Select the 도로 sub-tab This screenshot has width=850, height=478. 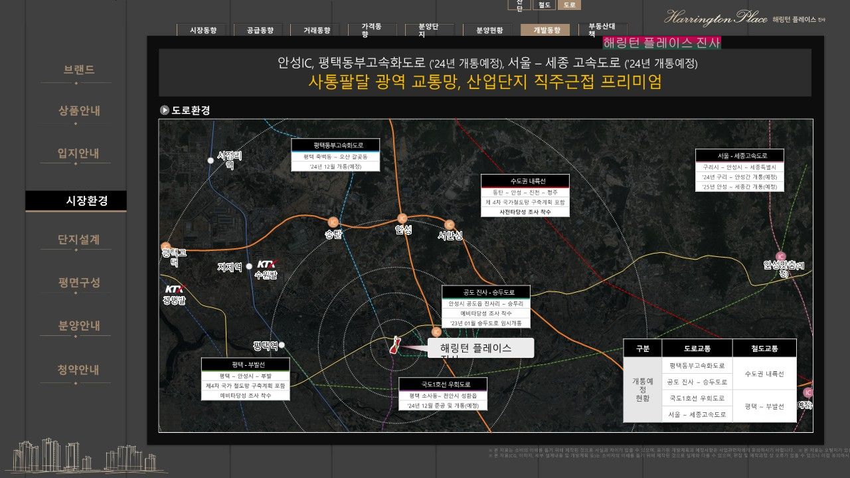(570, 5)
